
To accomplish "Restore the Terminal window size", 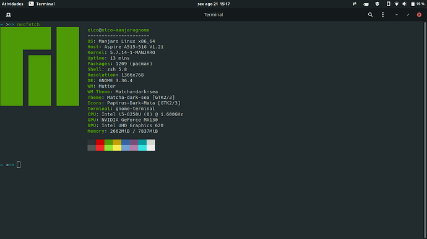I will coord(408,15).
